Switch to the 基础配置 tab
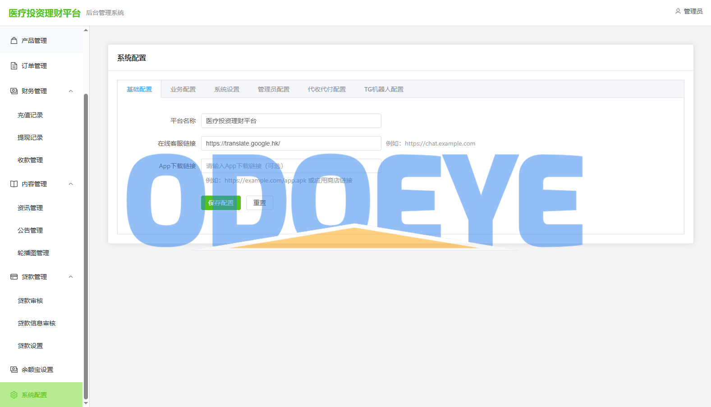711x407 pixels. pos(139,89)
